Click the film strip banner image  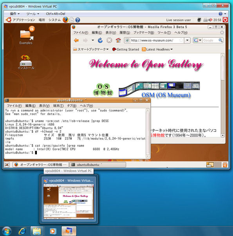pyautogui.click(x=159, y=89)
